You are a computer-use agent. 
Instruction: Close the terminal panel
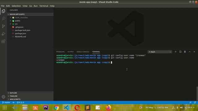pyautogui.click(x=194, y=52)
